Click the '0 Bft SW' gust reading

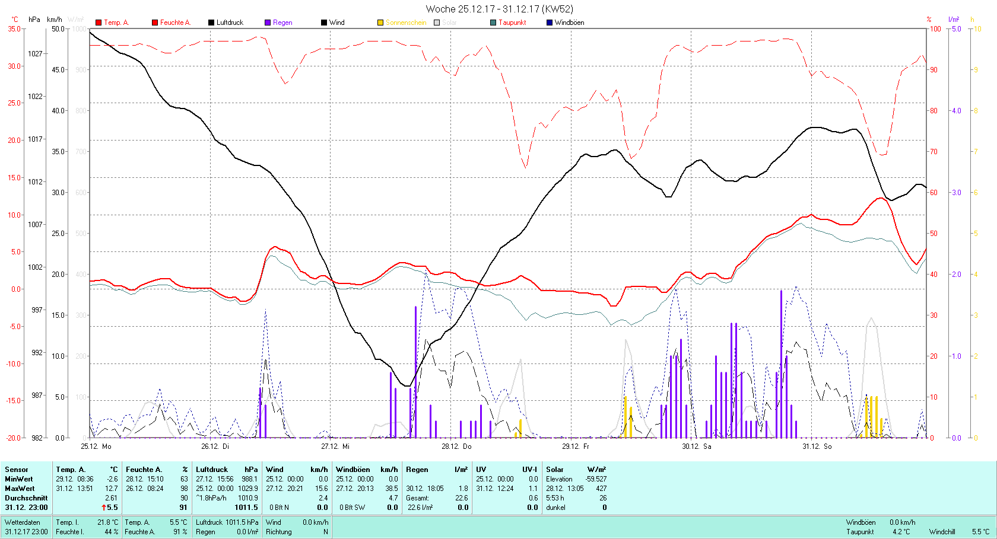pyautogui.click(x=353, y=508)
